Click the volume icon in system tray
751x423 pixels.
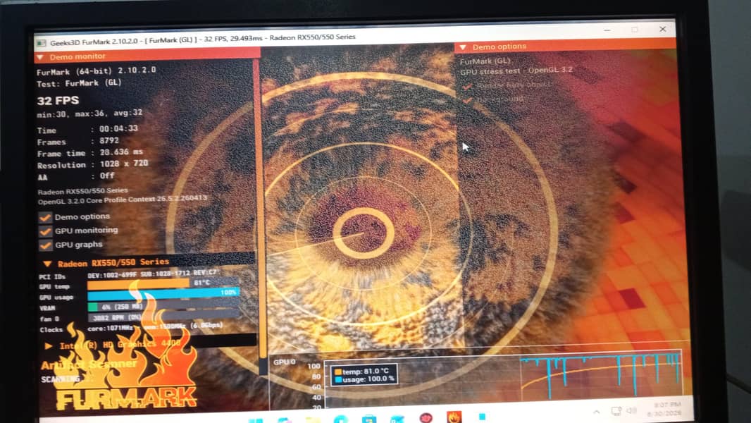(x=632, y=410)
